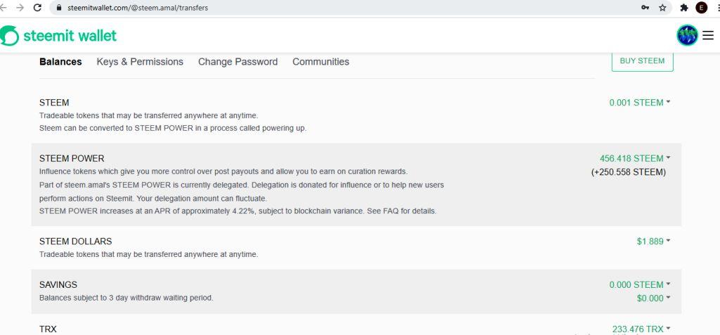Open the 0.000 STEEM savings dropdown
Viewport: 720px width, 335px height.
click(x=640, y=285)
